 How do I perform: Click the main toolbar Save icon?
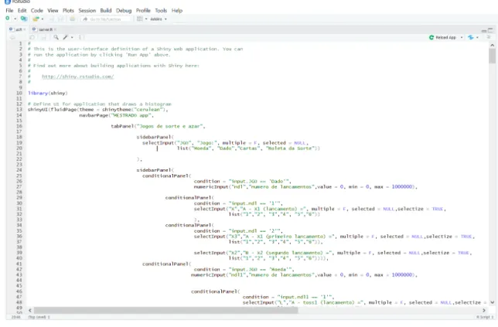(52, 19)
